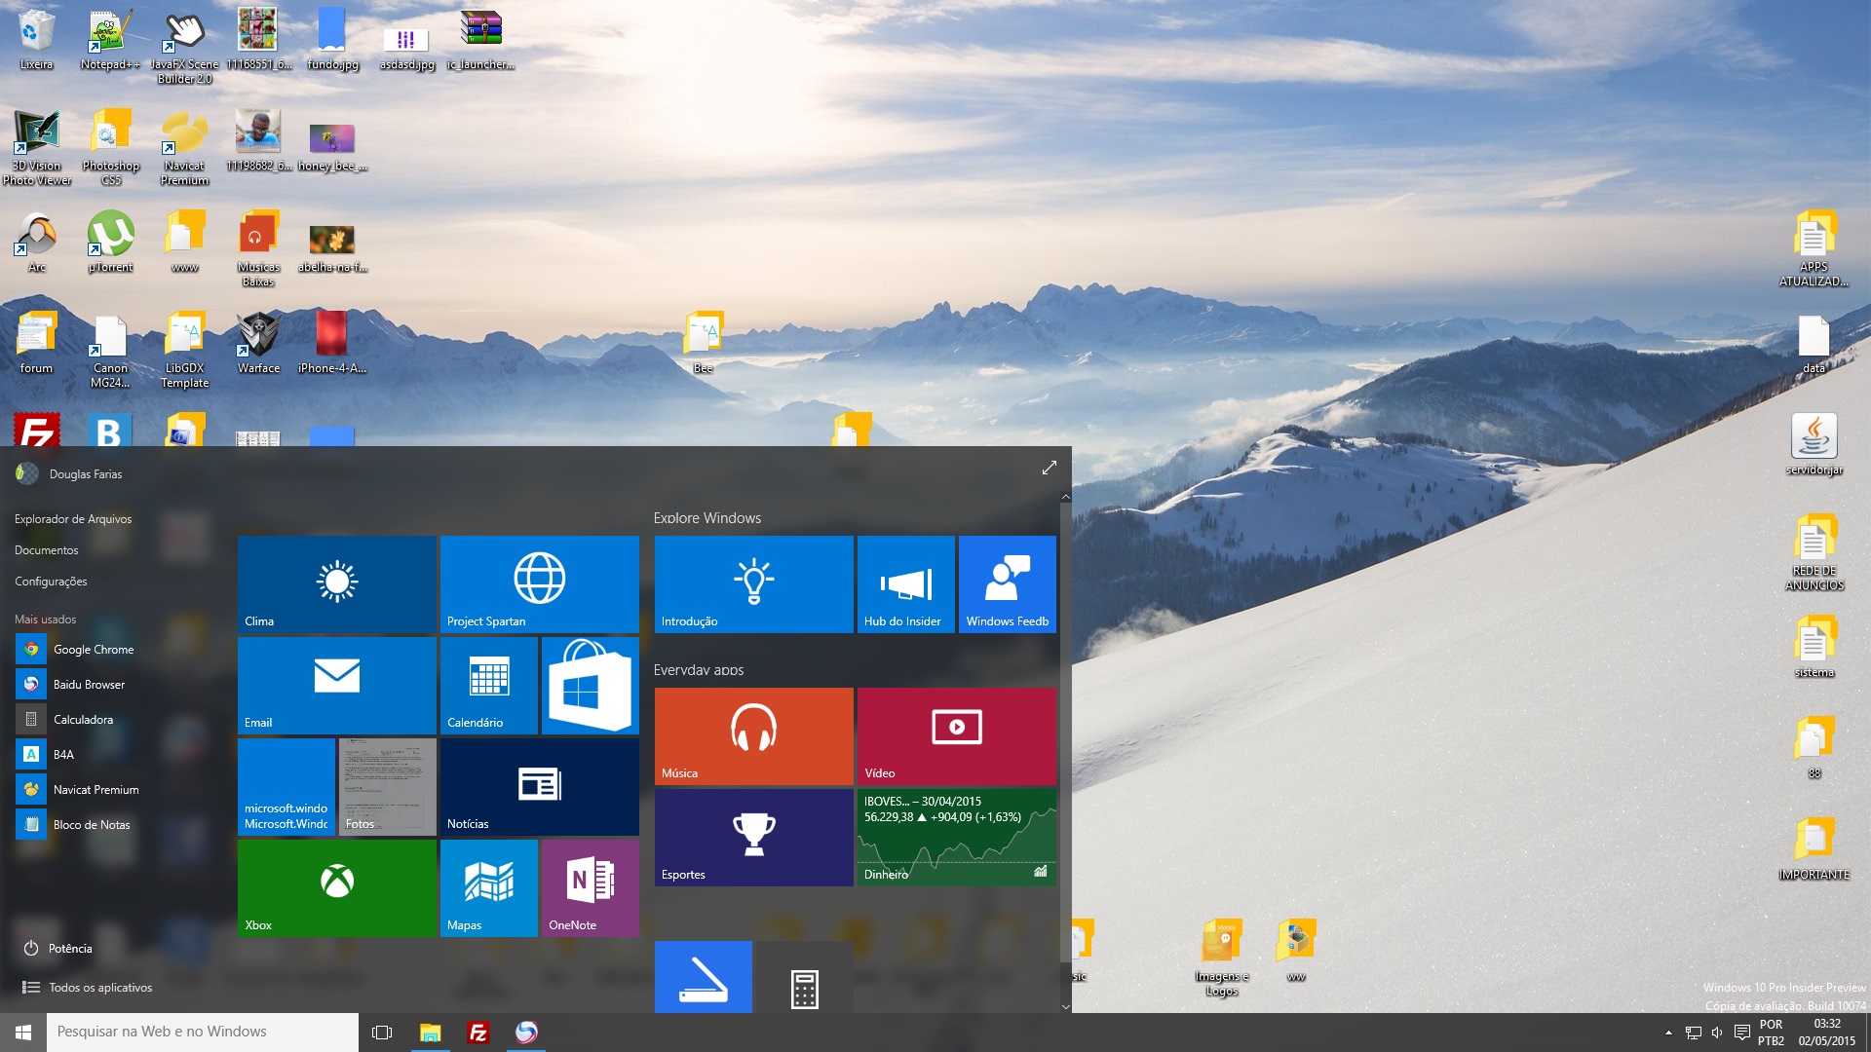Show hidden system tray icons
Viewport: 1871px width, 1052px height.
(x=1668, y=1033)
